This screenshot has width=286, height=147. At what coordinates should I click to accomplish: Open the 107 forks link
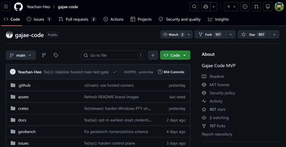click(x=213, y=126)
